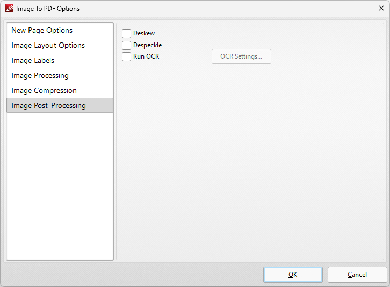Click empty space below the category list
Screen dimensions: 390x287
coord(60,186)
